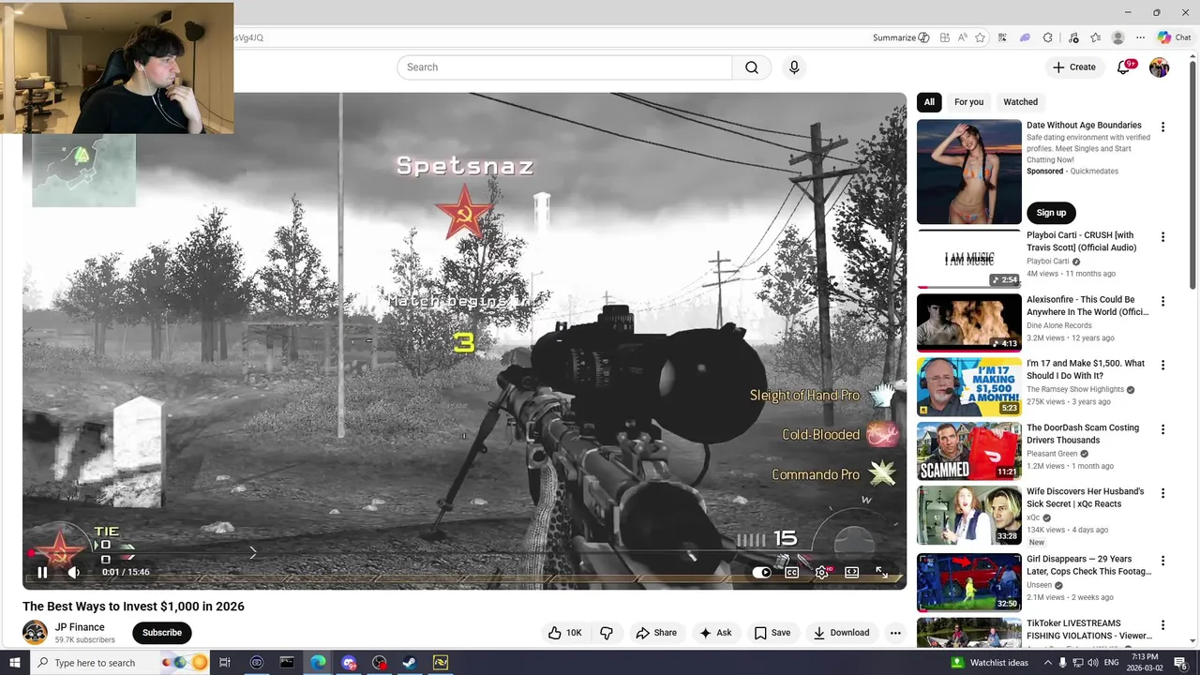Open the Ask sparkle button

[x=715, y=633]
